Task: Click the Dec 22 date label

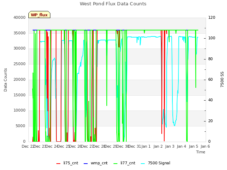Action: (x=28, y=146)
